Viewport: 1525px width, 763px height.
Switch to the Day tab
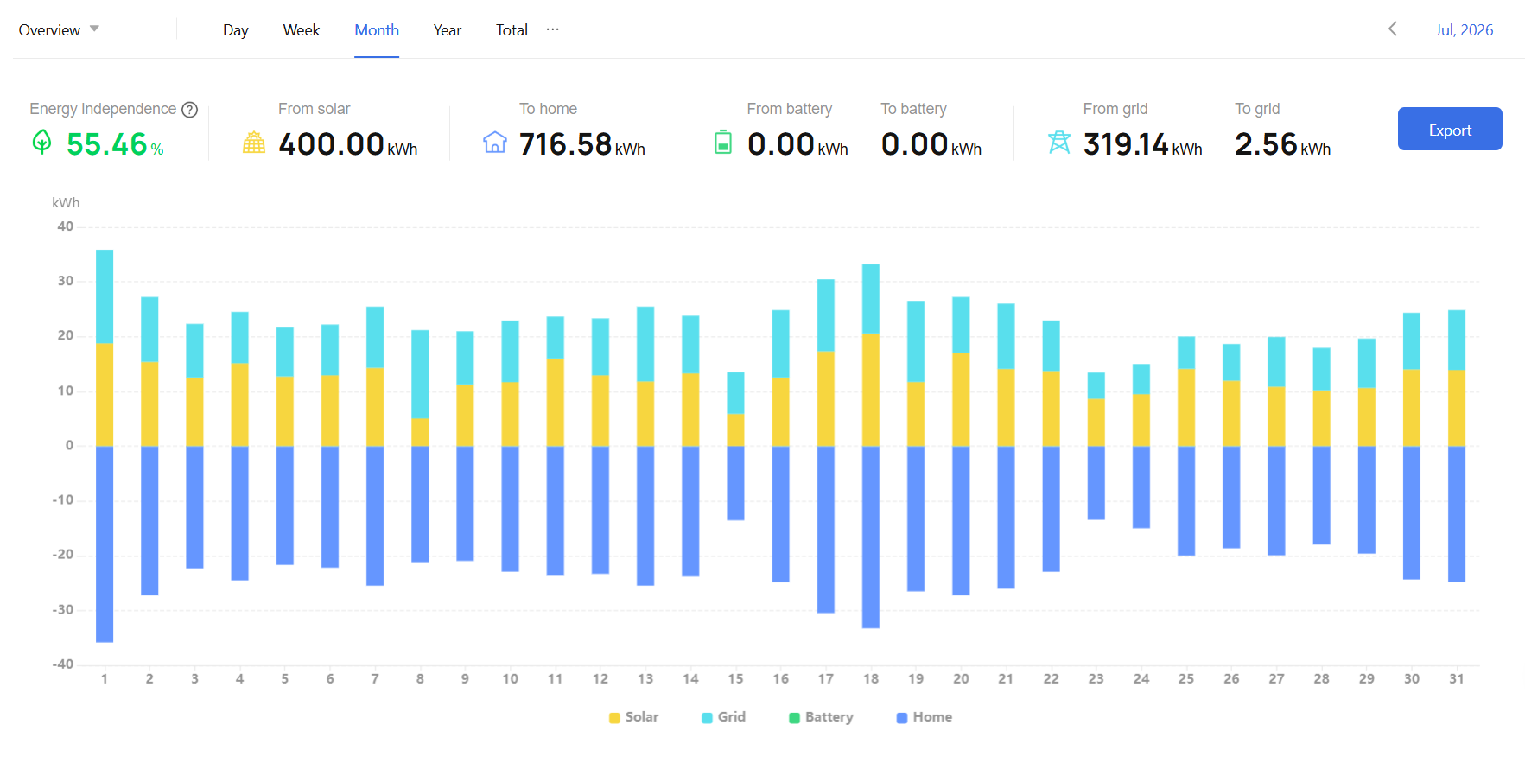click(x=236, y=30)
